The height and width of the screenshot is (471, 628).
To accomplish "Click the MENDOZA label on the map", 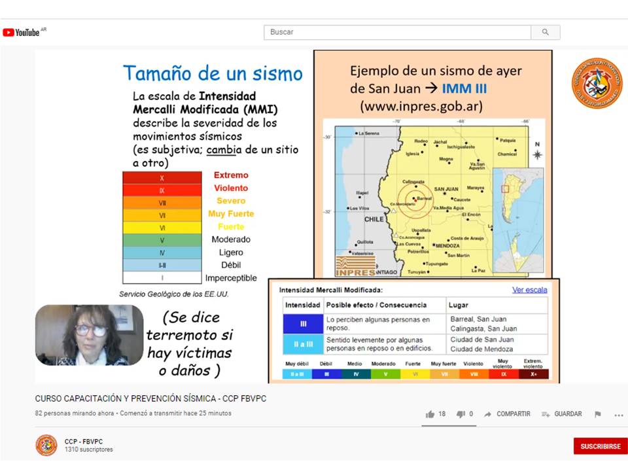I will coord(447,245).
